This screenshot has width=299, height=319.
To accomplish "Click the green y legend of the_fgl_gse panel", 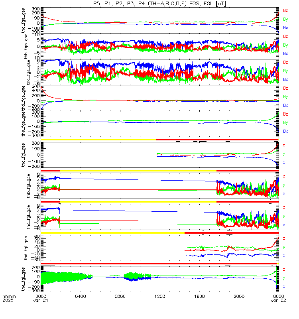I will pyautogui.click(x=284, y=278).
